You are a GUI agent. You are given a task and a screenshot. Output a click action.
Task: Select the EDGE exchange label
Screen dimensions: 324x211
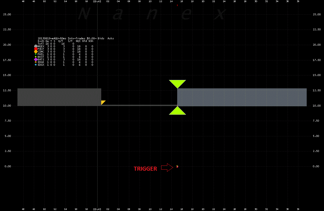click(41, 62)
